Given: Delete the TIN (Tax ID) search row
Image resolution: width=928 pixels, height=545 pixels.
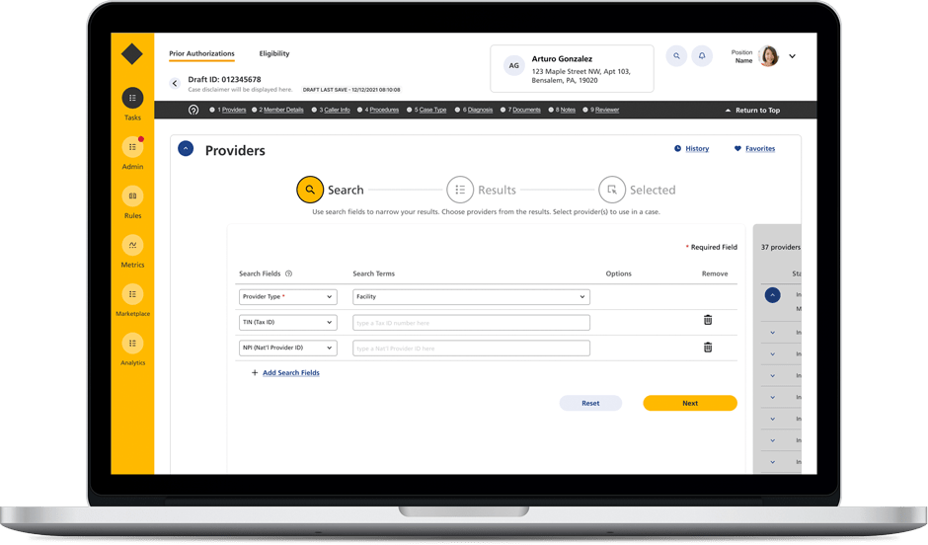Looking at the screenshot, I should [708, 320].
